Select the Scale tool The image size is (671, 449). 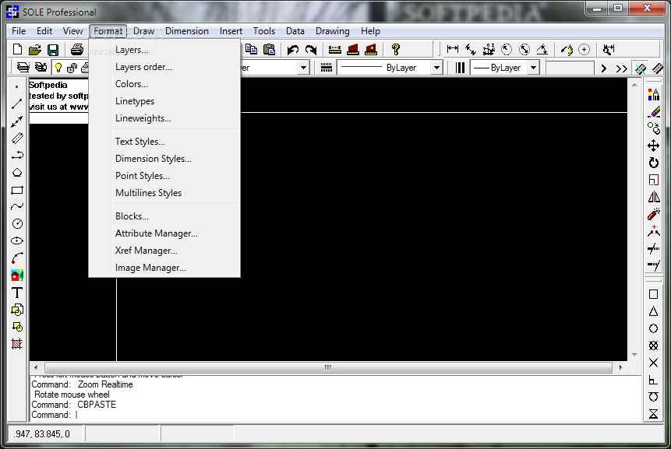coord(653,180)
